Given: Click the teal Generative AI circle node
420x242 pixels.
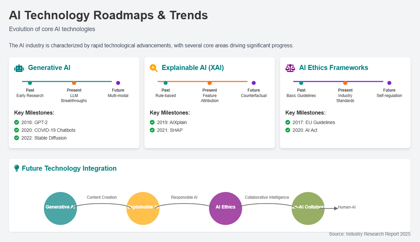Looking at the screenshot, I should click(x=60, y=208).
